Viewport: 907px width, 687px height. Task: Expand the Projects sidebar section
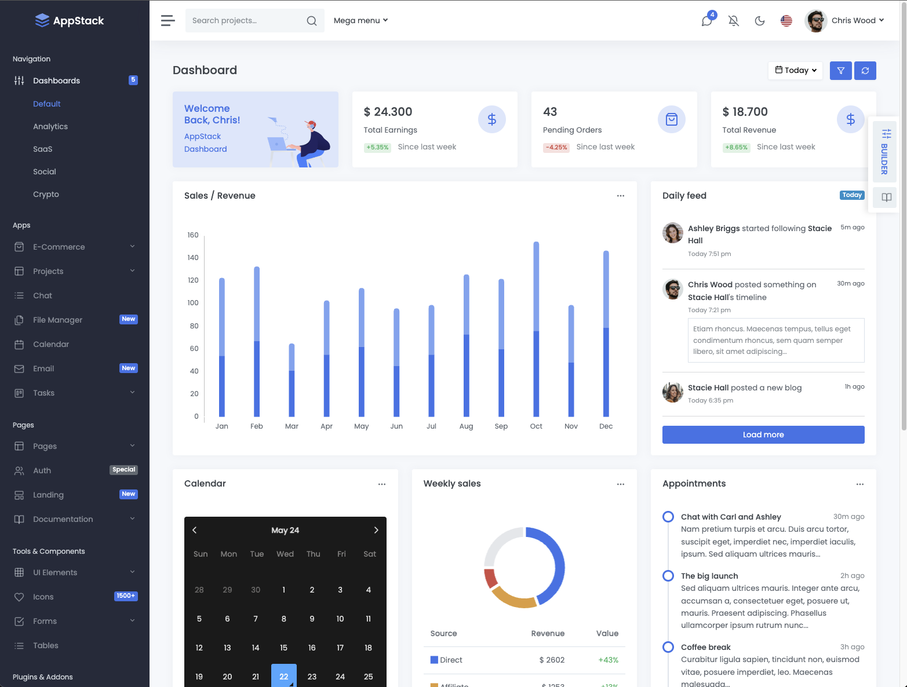click(x=75, y=271)
